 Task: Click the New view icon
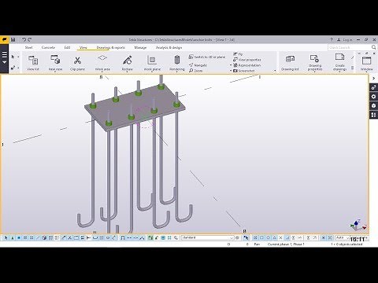tap(55, 60)
